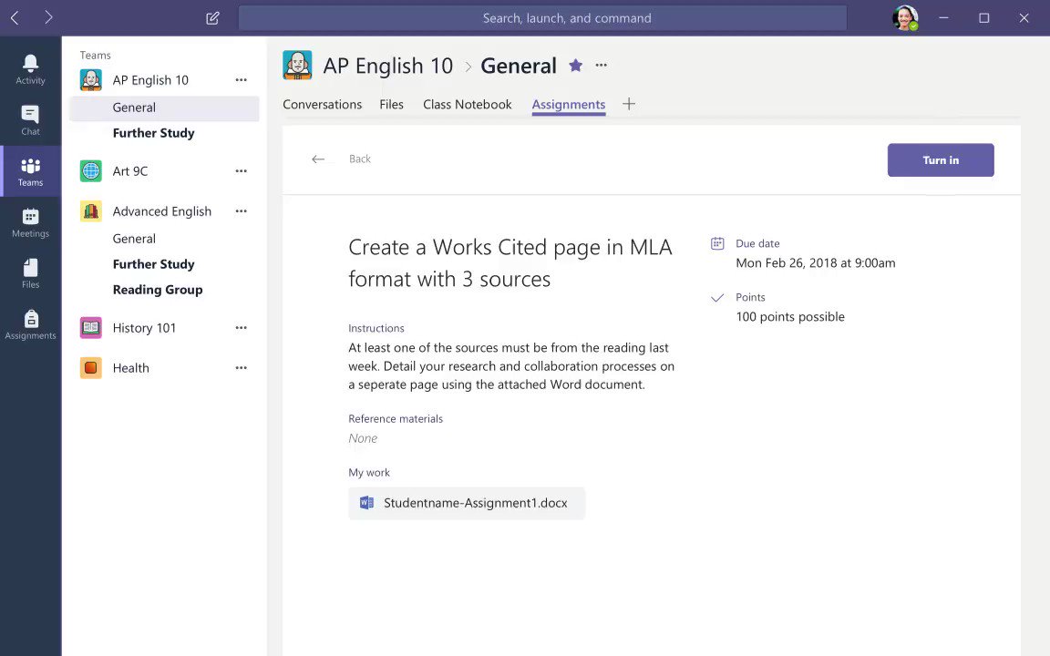Open more options for Health team

coord(241,367)
